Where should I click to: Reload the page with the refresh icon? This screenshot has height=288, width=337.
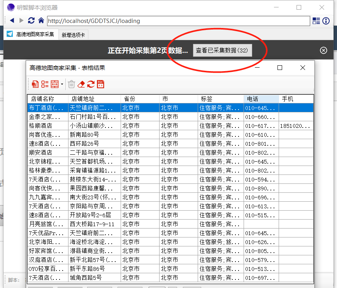(31, 21)
